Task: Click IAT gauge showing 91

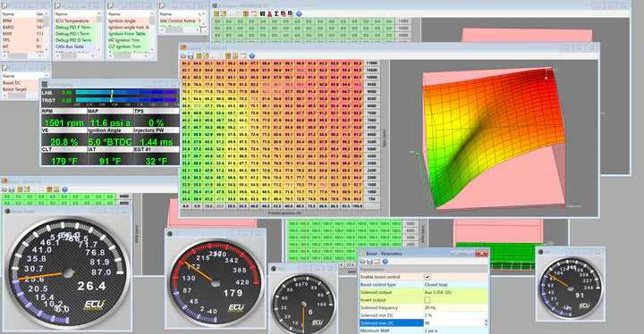Action: pos(571,288)
